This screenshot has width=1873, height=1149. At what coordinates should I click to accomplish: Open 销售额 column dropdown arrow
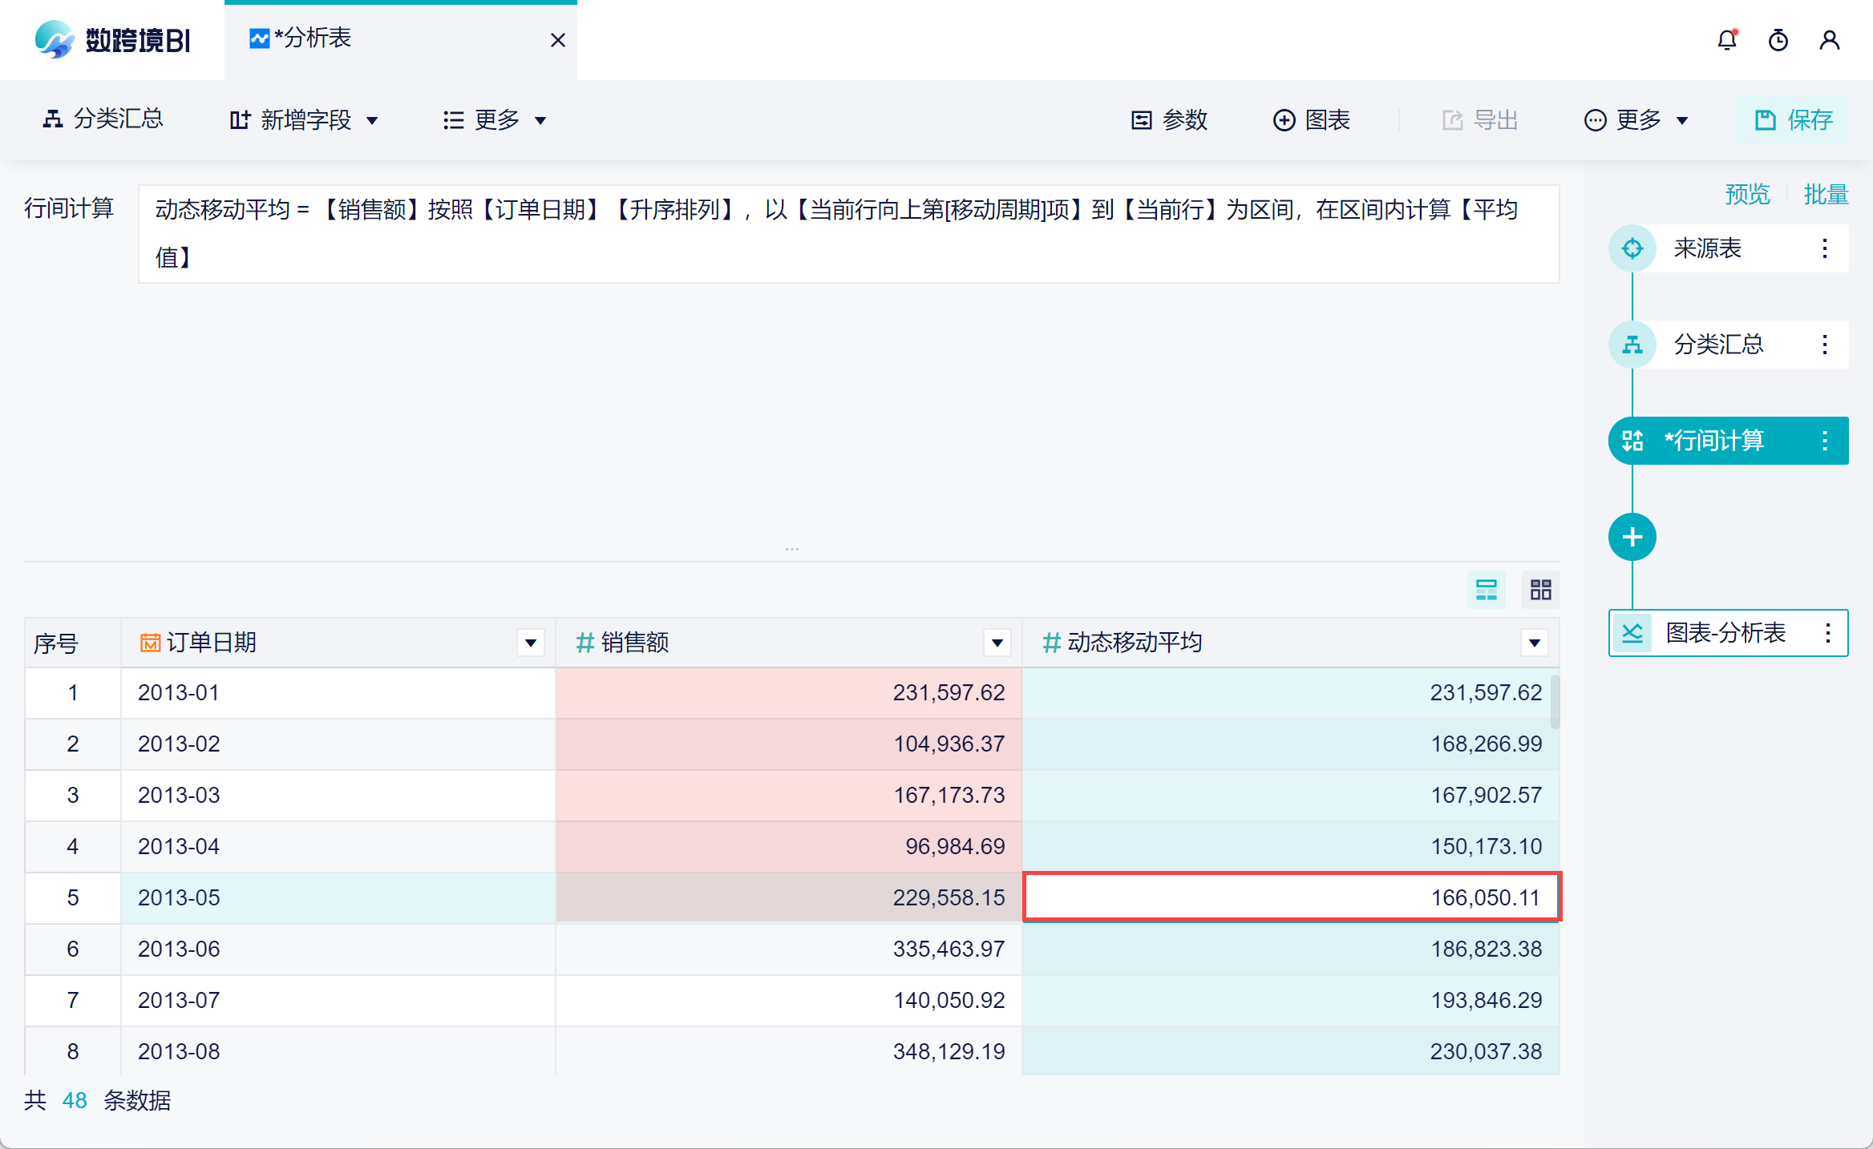(x=997, y=643)
